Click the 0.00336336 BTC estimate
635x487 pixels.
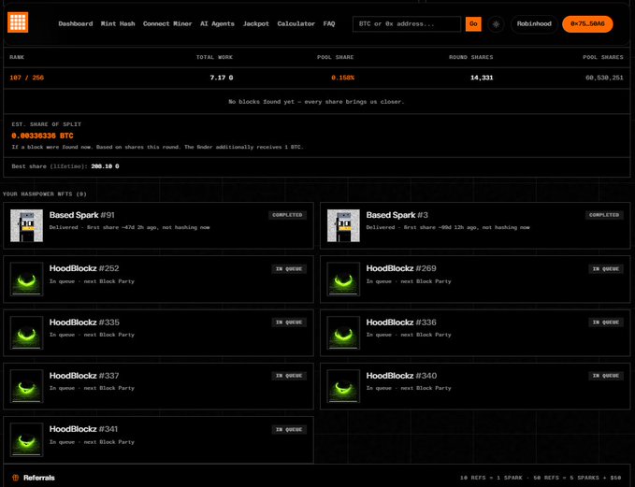pos(42,136)
